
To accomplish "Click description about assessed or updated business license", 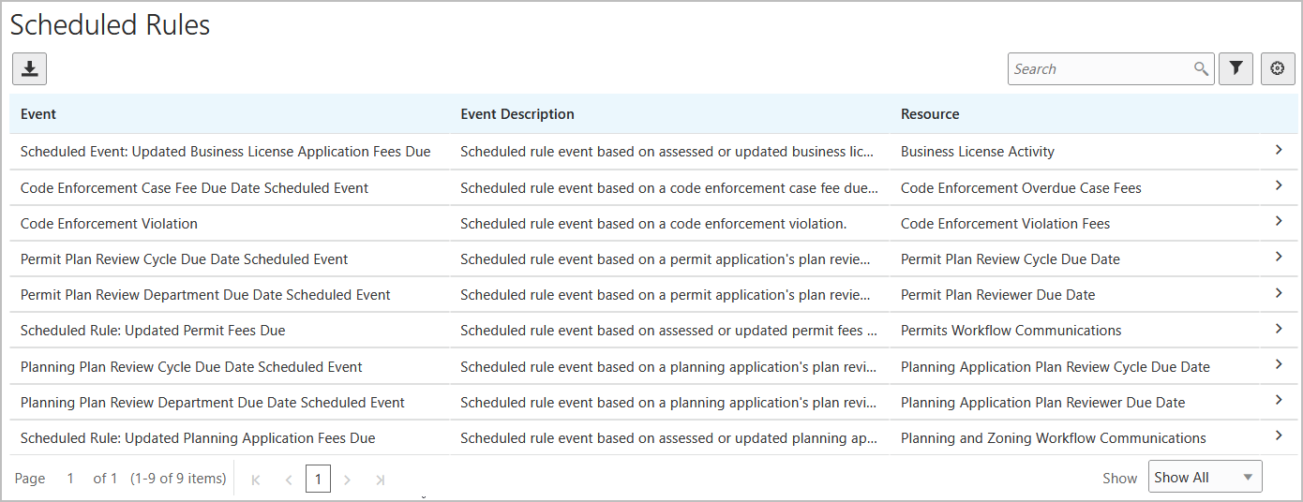I will coord(667,152).
